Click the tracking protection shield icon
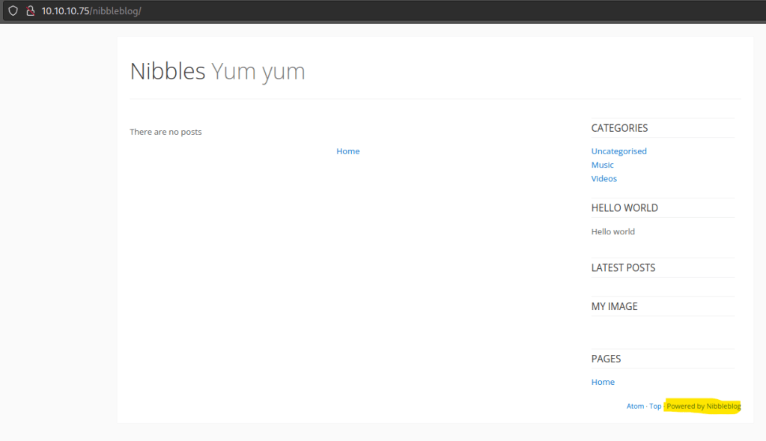Image resolution: width=766 pixels, height=441 pixels. coord(13,11)
